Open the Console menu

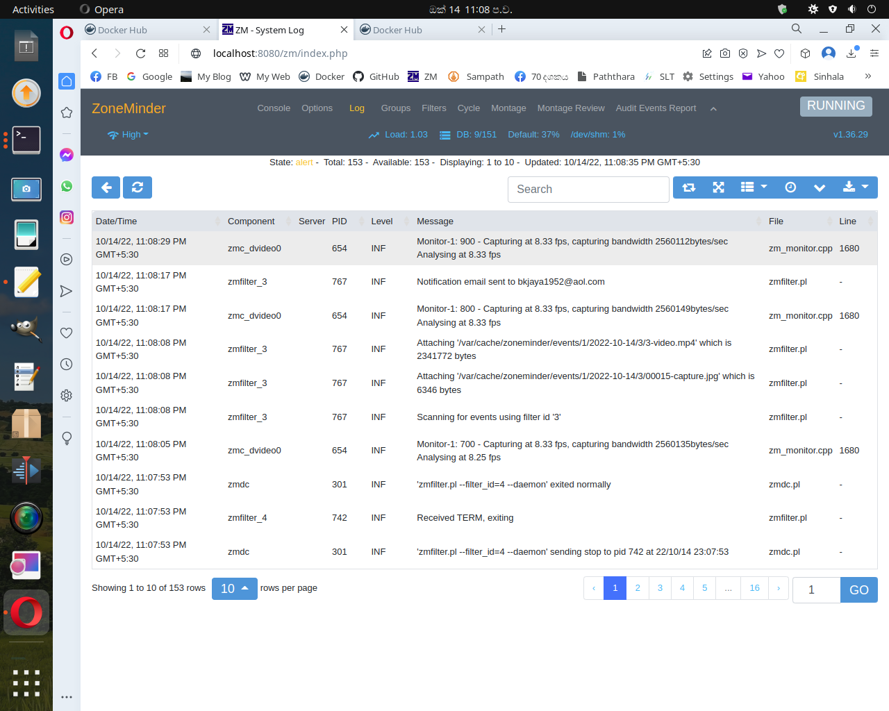pos(274,108)
